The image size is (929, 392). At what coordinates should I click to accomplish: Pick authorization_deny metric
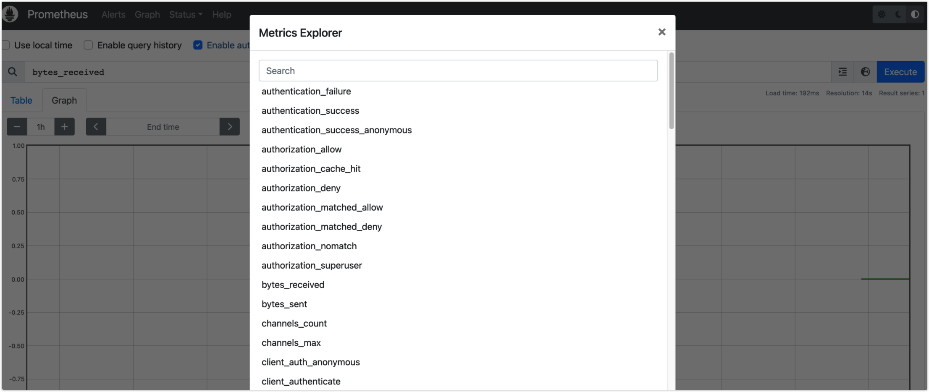coord(301,188)
